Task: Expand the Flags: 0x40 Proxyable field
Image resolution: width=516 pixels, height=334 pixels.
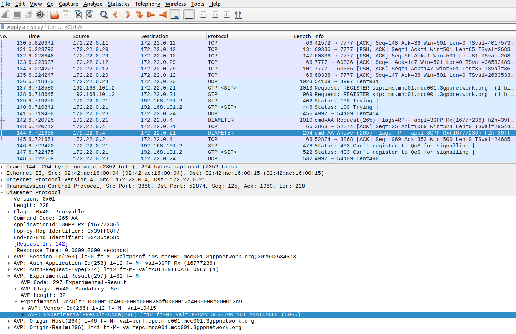Action: tap(9, 212)
